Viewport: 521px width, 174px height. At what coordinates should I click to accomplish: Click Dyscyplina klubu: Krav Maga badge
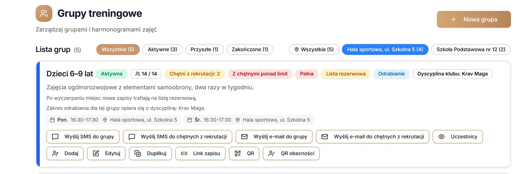452,74
